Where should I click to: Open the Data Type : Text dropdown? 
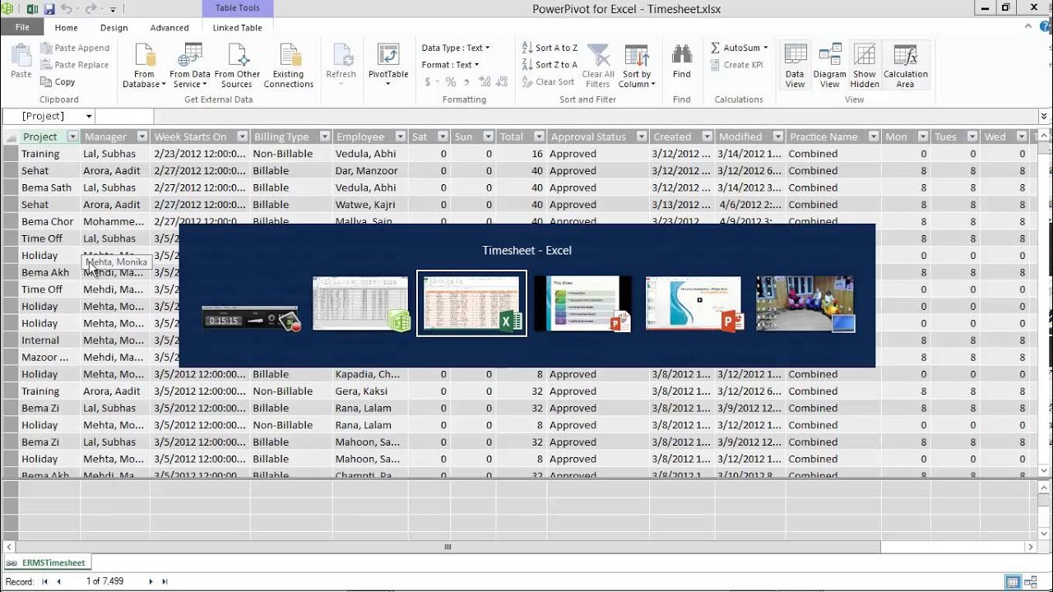(x=456, y=48)
